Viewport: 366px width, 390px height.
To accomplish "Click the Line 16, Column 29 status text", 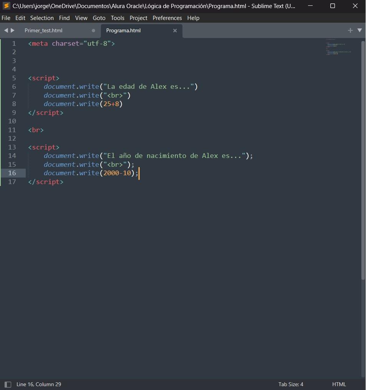I will 39,384.
